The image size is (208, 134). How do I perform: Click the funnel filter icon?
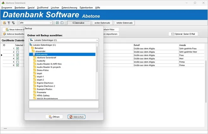[x=9, y=23]
